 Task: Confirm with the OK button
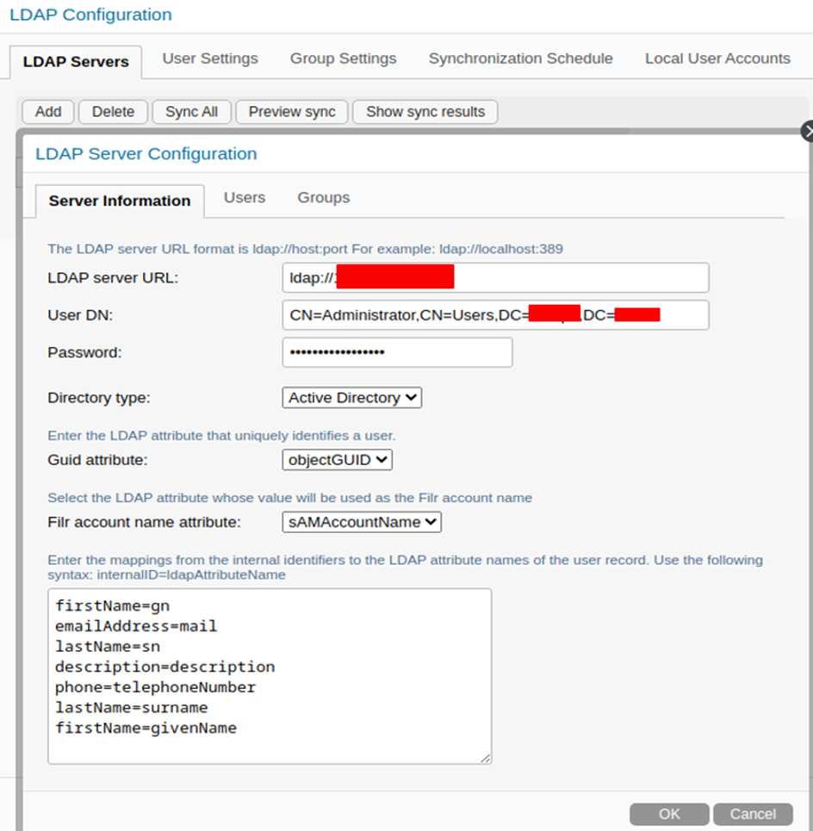669,814
